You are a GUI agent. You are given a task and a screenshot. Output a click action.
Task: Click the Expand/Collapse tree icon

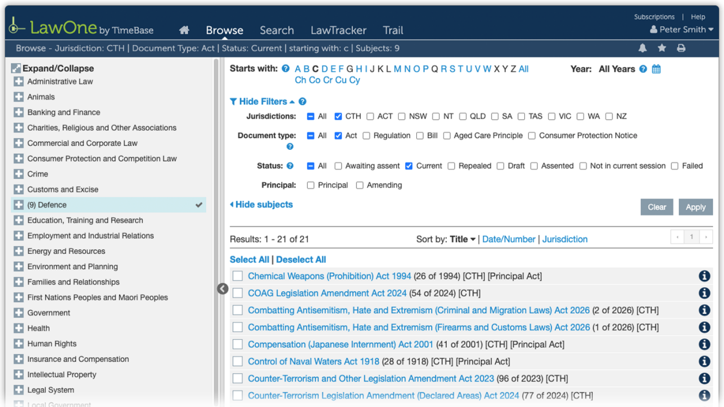pyautogui.click(x=16, y=68)
